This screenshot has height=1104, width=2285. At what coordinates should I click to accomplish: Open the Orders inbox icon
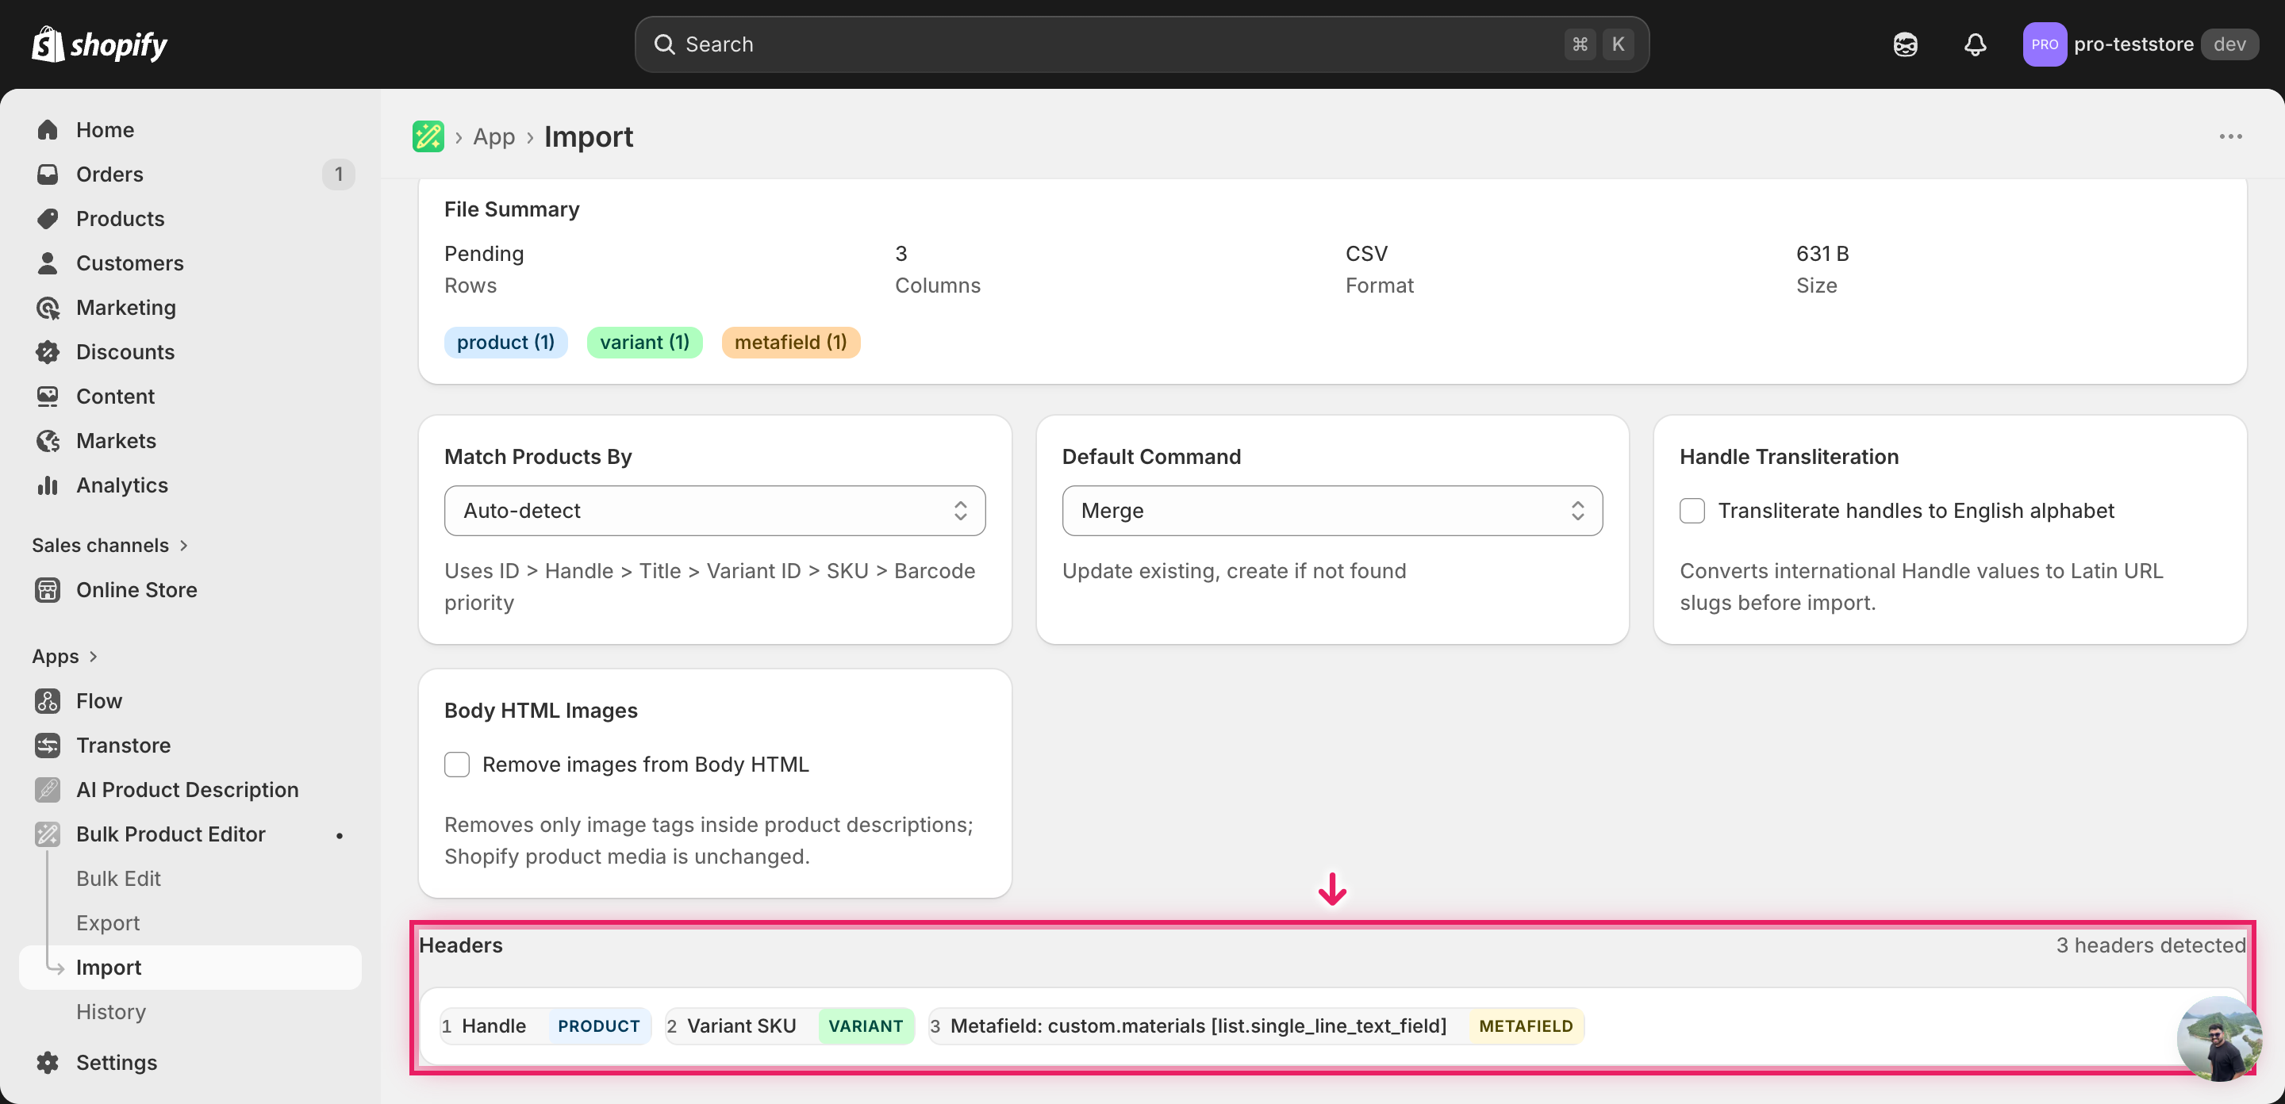[x=48, y=174]
